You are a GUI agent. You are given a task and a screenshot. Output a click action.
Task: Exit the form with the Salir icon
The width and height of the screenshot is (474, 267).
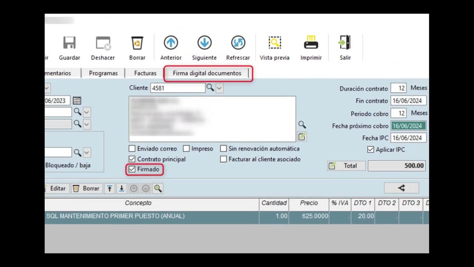[345, 43]
